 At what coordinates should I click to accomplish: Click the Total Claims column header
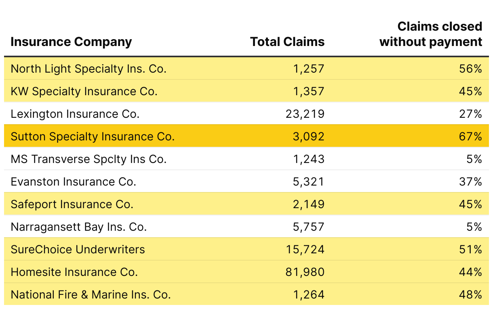pos(287,42)
